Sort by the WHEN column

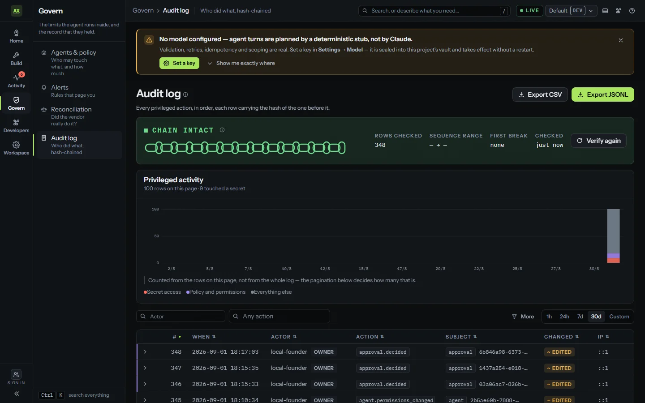point(204,337)
